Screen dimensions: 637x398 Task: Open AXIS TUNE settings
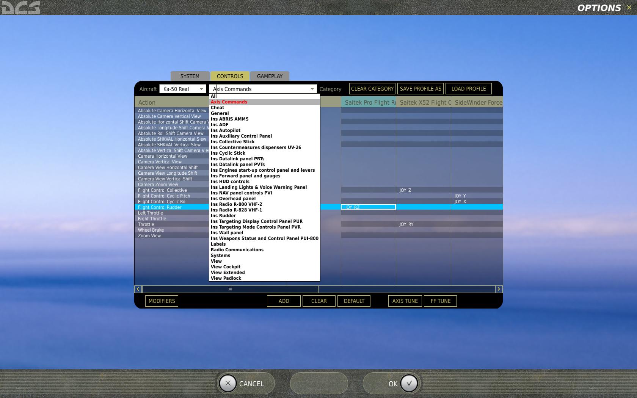click(405, 301)
